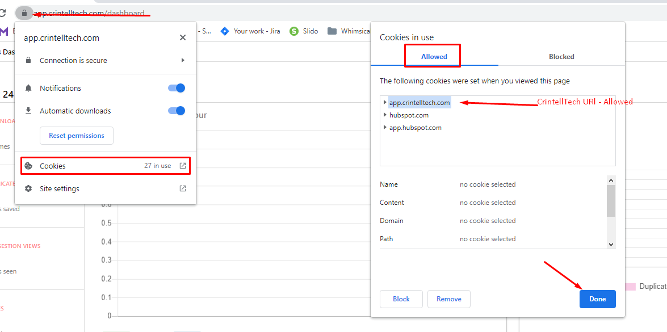Toggle Automatic downloads switch
The height and width of the screenshot is (332, 667).
tap(177, 111)
